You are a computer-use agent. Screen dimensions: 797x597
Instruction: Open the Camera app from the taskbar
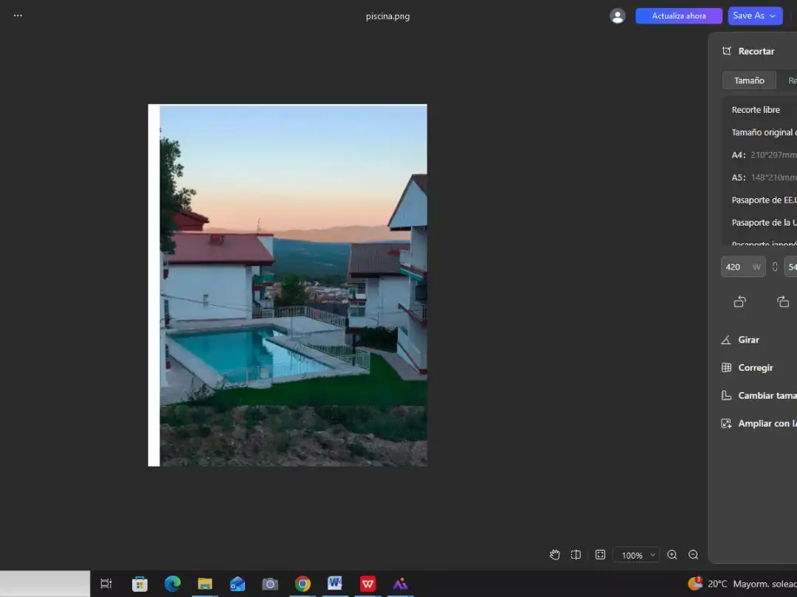[x=270, y=584]
